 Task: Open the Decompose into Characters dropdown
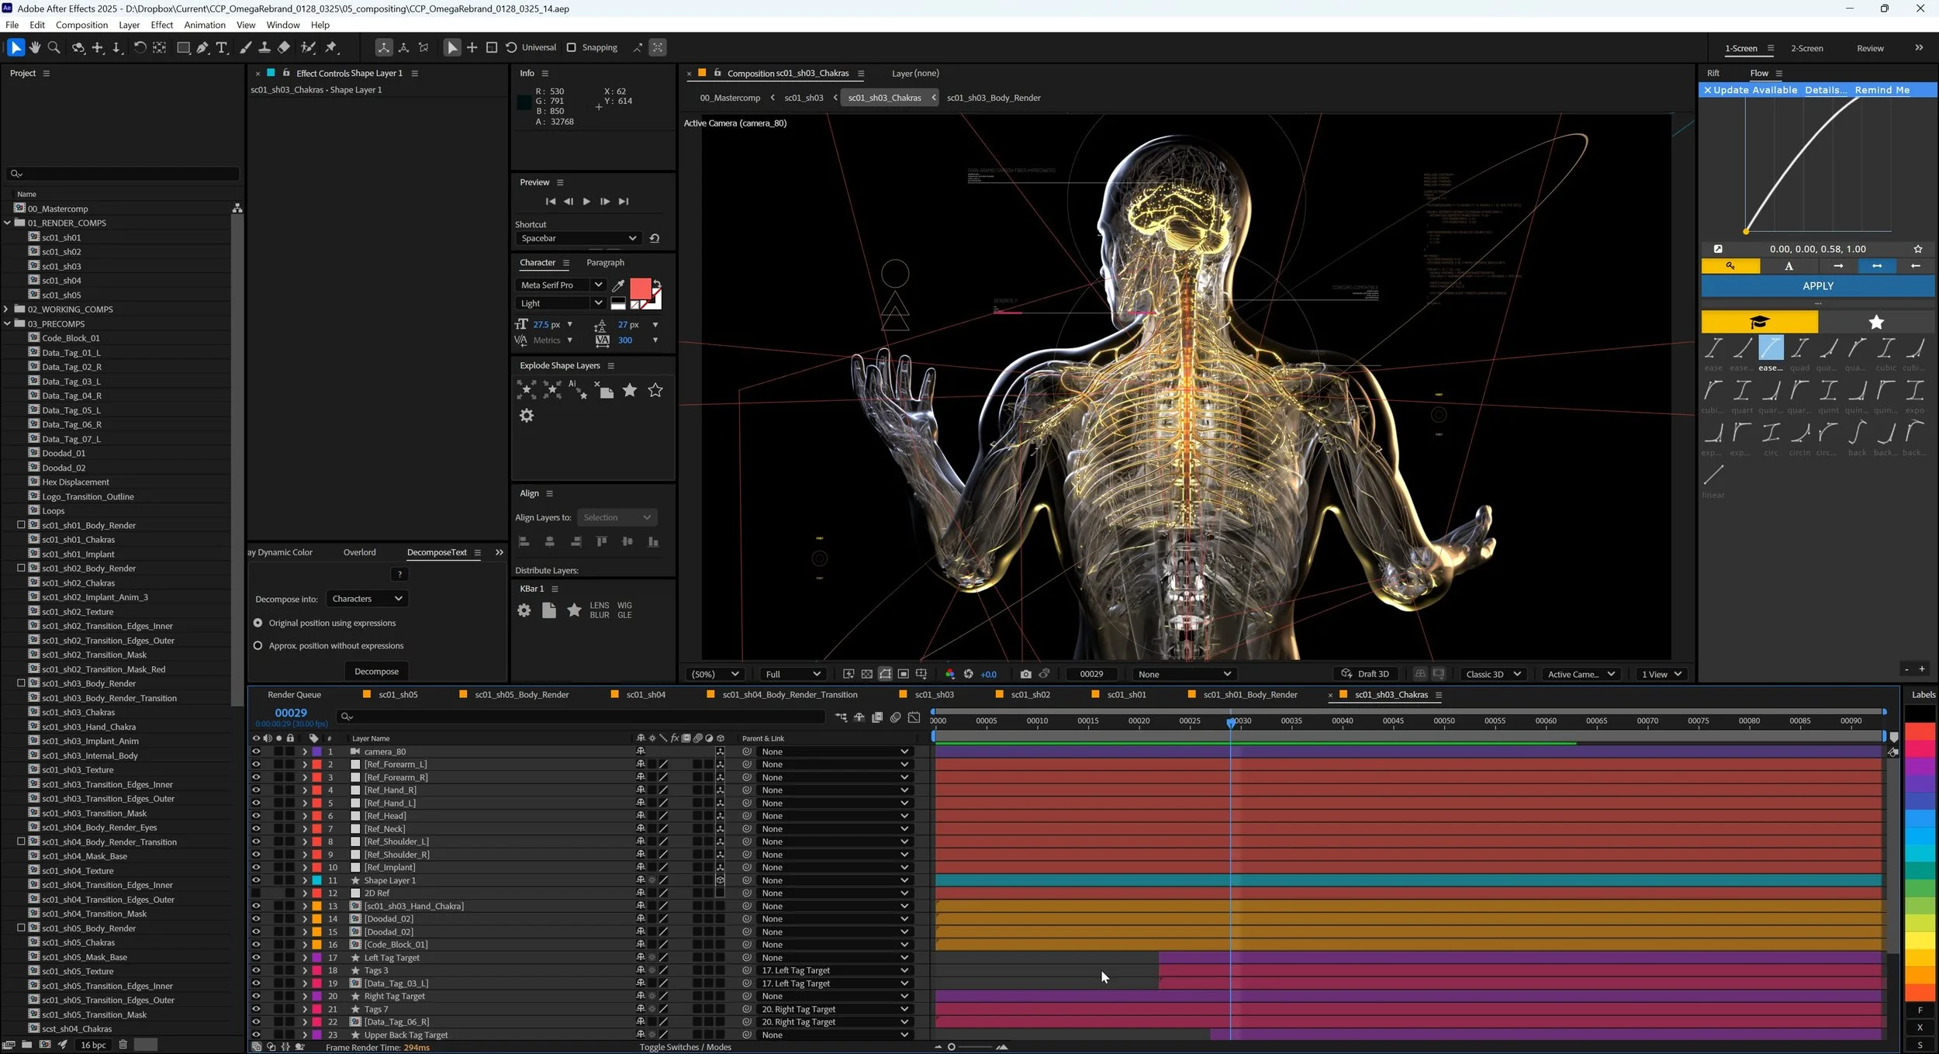pyautogui.click(x=367, y=599)
